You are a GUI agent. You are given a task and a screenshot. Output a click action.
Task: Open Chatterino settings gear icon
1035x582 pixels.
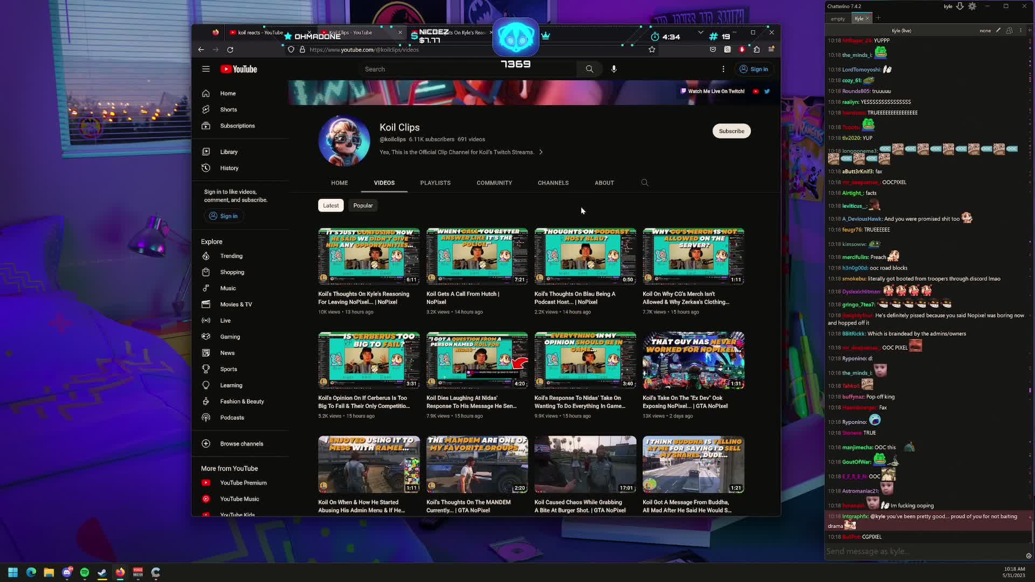(972, 6)
